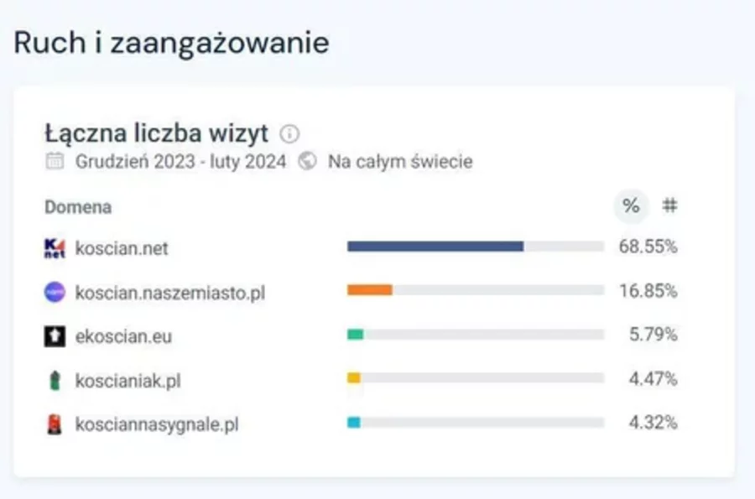
Task: Click the koscian.naszemiasto.pl purple favicon
Action: (54, 292)
